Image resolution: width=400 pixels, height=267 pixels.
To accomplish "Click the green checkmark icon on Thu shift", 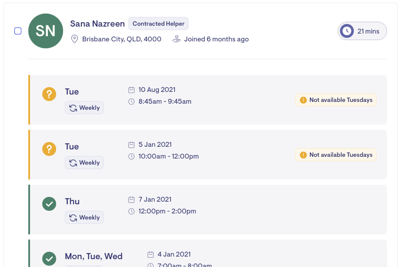I will 49,204.
